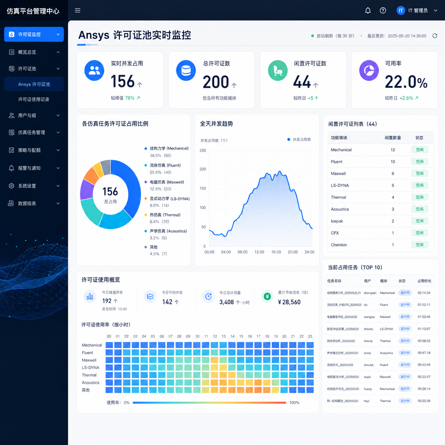Viewport: 445px width, 445px height.
Task: Open the help question mark icon
Action: coord(383,10)
